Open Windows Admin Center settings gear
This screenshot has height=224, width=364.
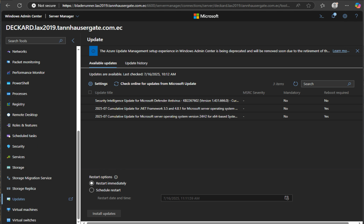345,16
